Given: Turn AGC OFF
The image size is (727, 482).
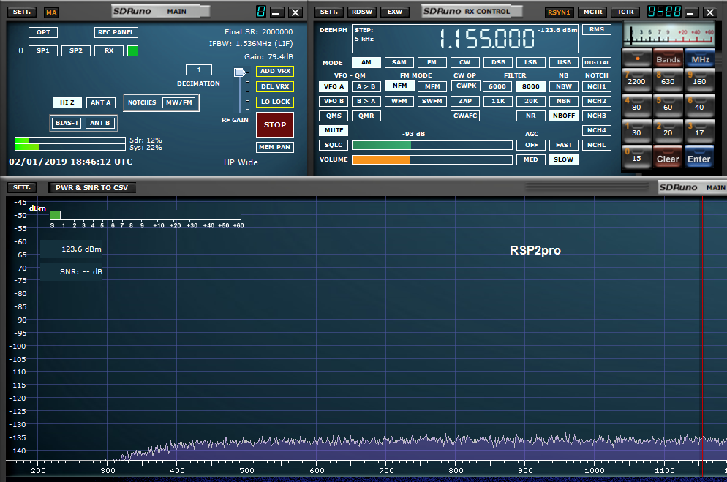Looking at the screenshot, I should click(x=531, y=145).
